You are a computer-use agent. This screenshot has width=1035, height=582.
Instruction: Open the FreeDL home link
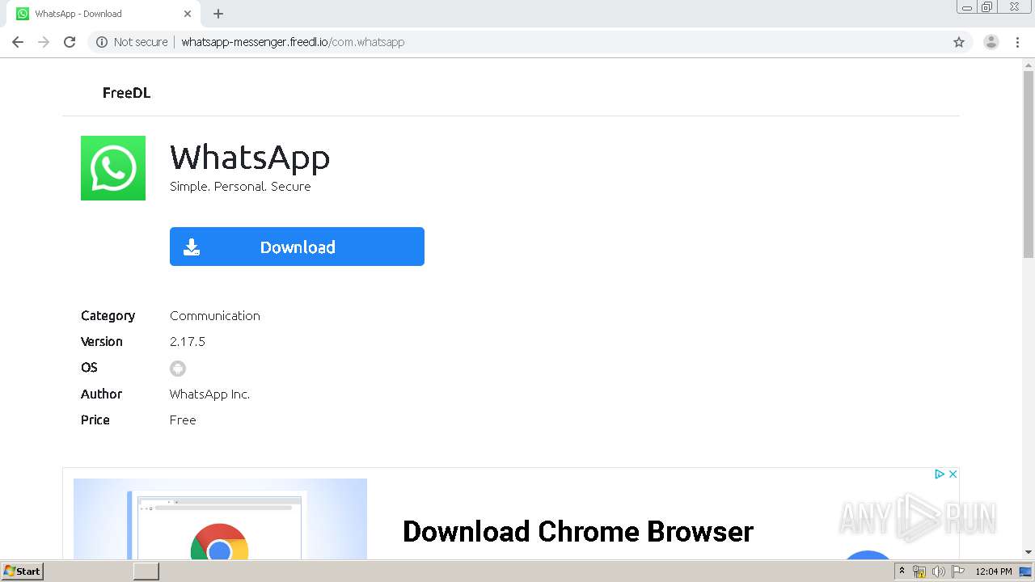[126, 93]
